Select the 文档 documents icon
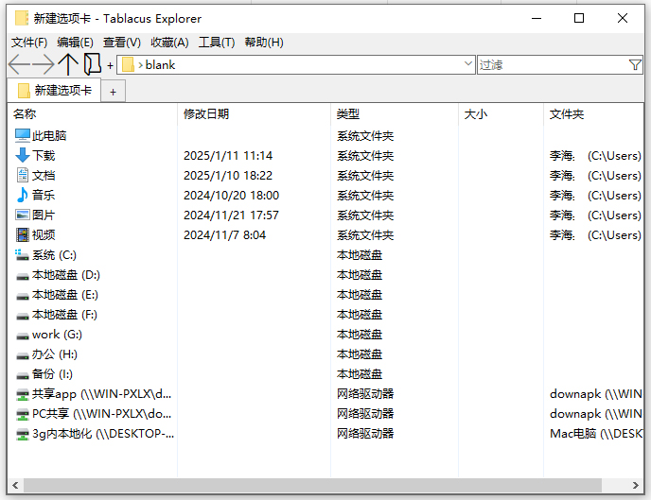This screenshot has width=651, height=500. (23, 175)
